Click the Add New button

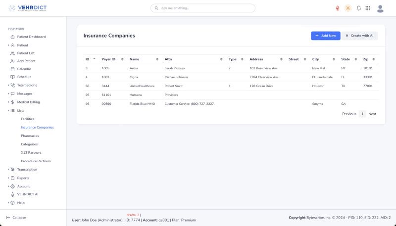(x=325, y=36)
